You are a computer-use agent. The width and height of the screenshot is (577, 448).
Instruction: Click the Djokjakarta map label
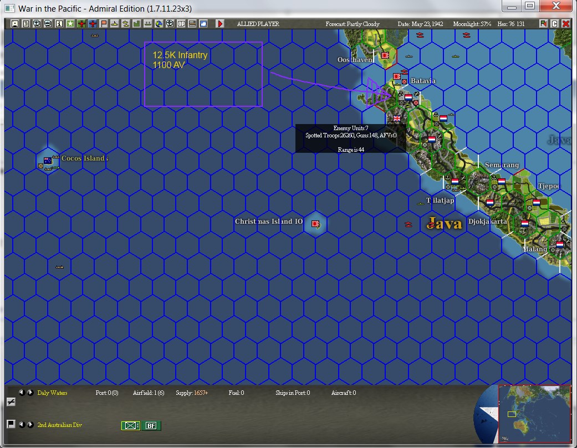pos(488,222)
